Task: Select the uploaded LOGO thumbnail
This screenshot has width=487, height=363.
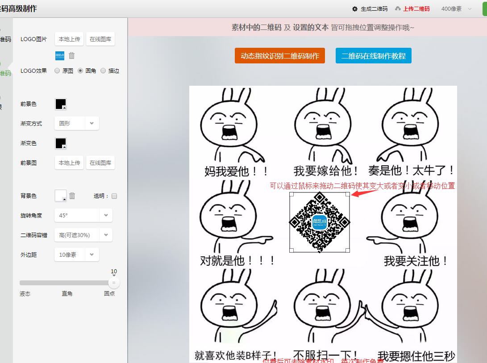Action: coord(60,56)
